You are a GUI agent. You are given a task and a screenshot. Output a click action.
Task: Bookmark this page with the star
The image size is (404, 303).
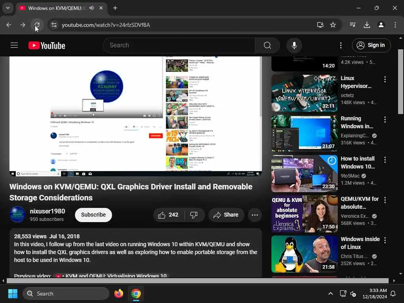pyautogui.click(x=333, y=25)
